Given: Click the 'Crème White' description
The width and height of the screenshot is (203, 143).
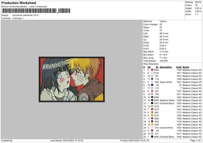Looking at the screenshot, I should coord(166,127).
